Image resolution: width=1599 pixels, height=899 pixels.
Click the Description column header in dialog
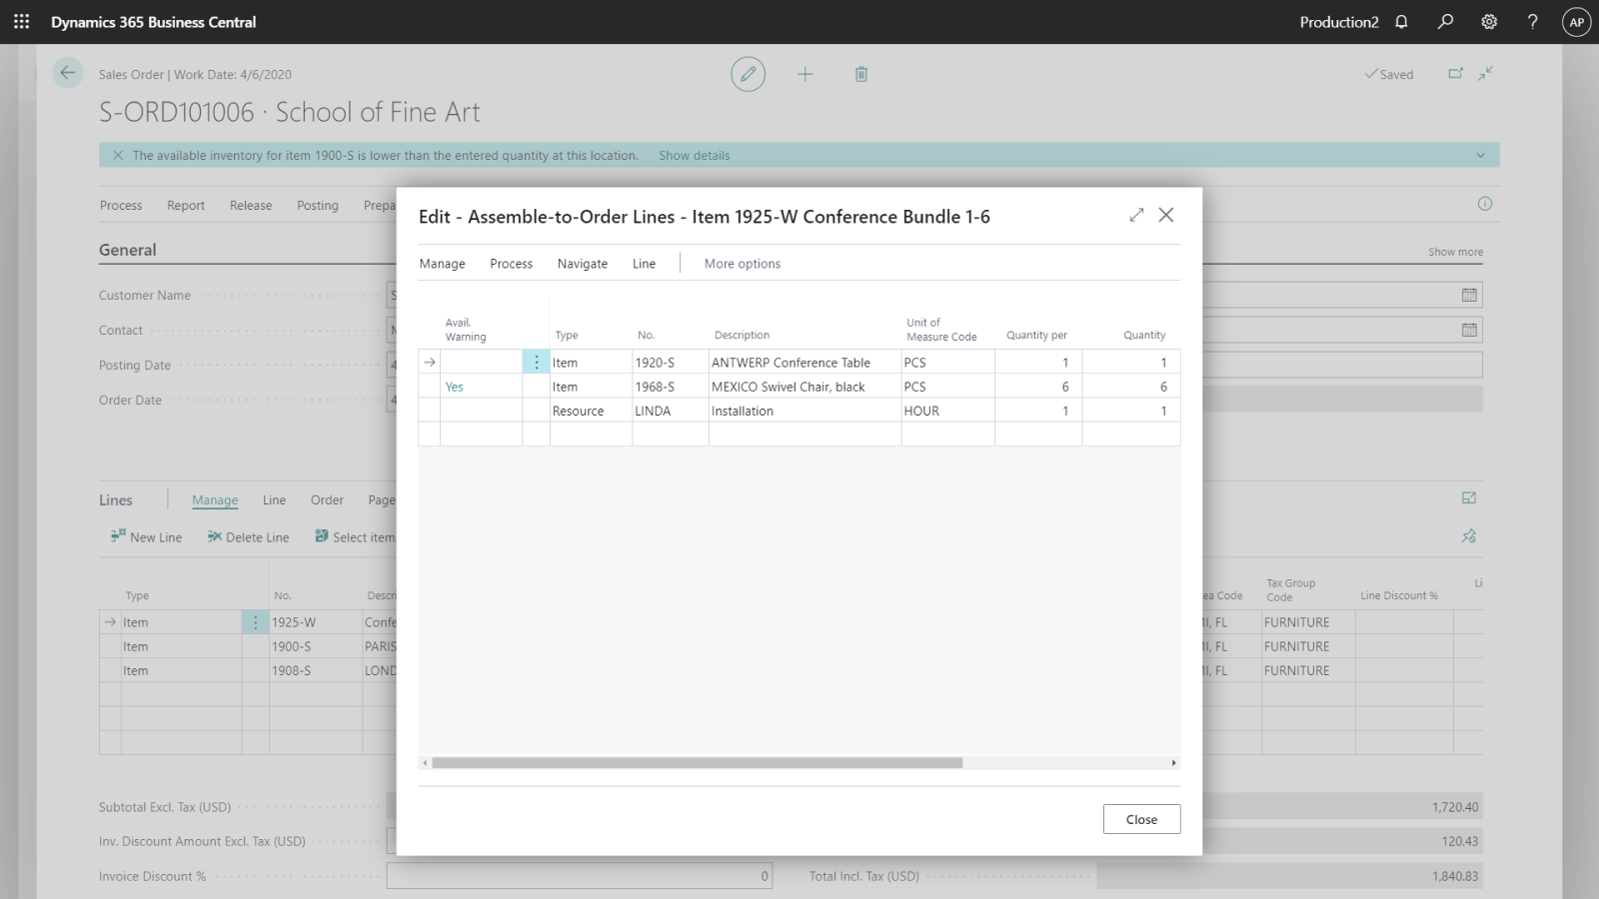click(742, 336)
